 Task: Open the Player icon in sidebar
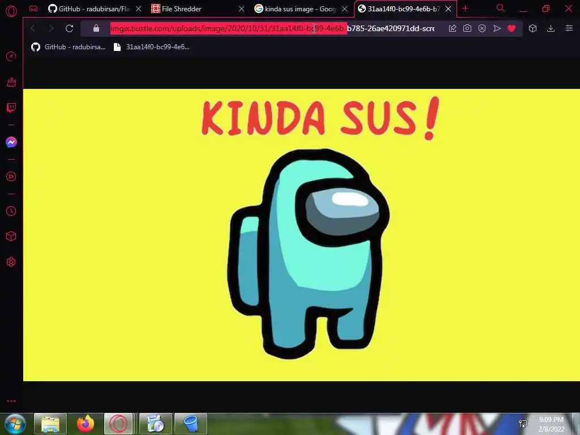click(11, 177)
